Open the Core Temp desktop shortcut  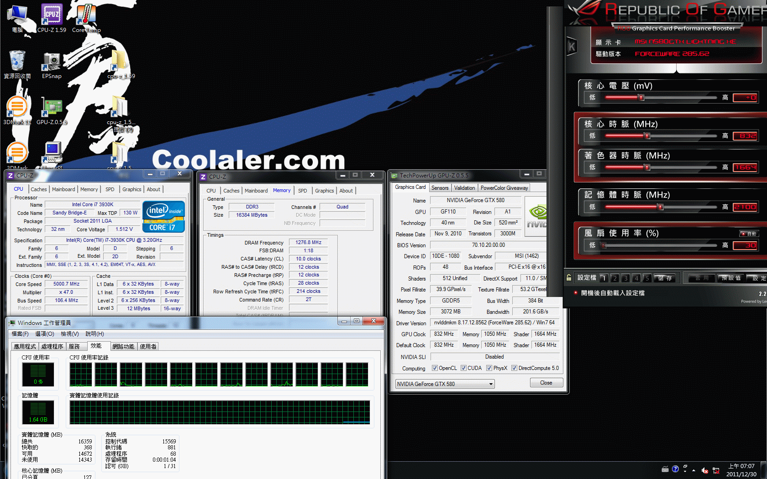tap(86, 18)
